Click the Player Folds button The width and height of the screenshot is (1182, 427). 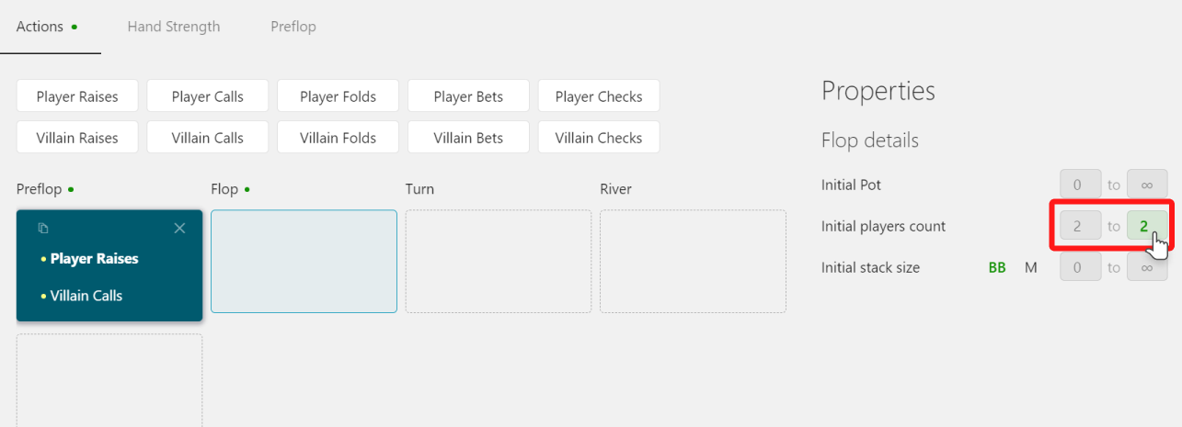coord(339,96)
